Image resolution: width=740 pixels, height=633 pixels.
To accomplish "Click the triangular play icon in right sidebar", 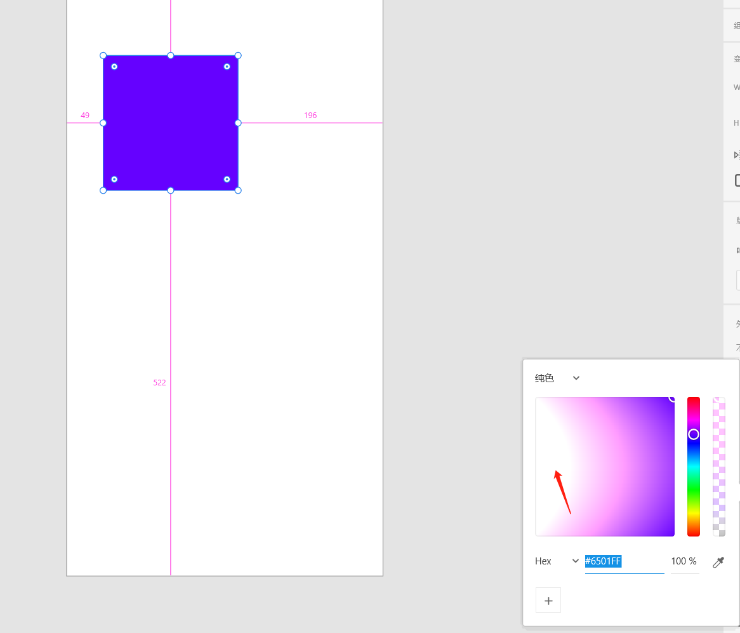I will point(735,154).
